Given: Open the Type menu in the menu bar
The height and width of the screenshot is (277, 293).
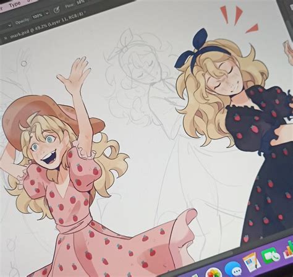Looking at the screenshot, I should point(15,4).
